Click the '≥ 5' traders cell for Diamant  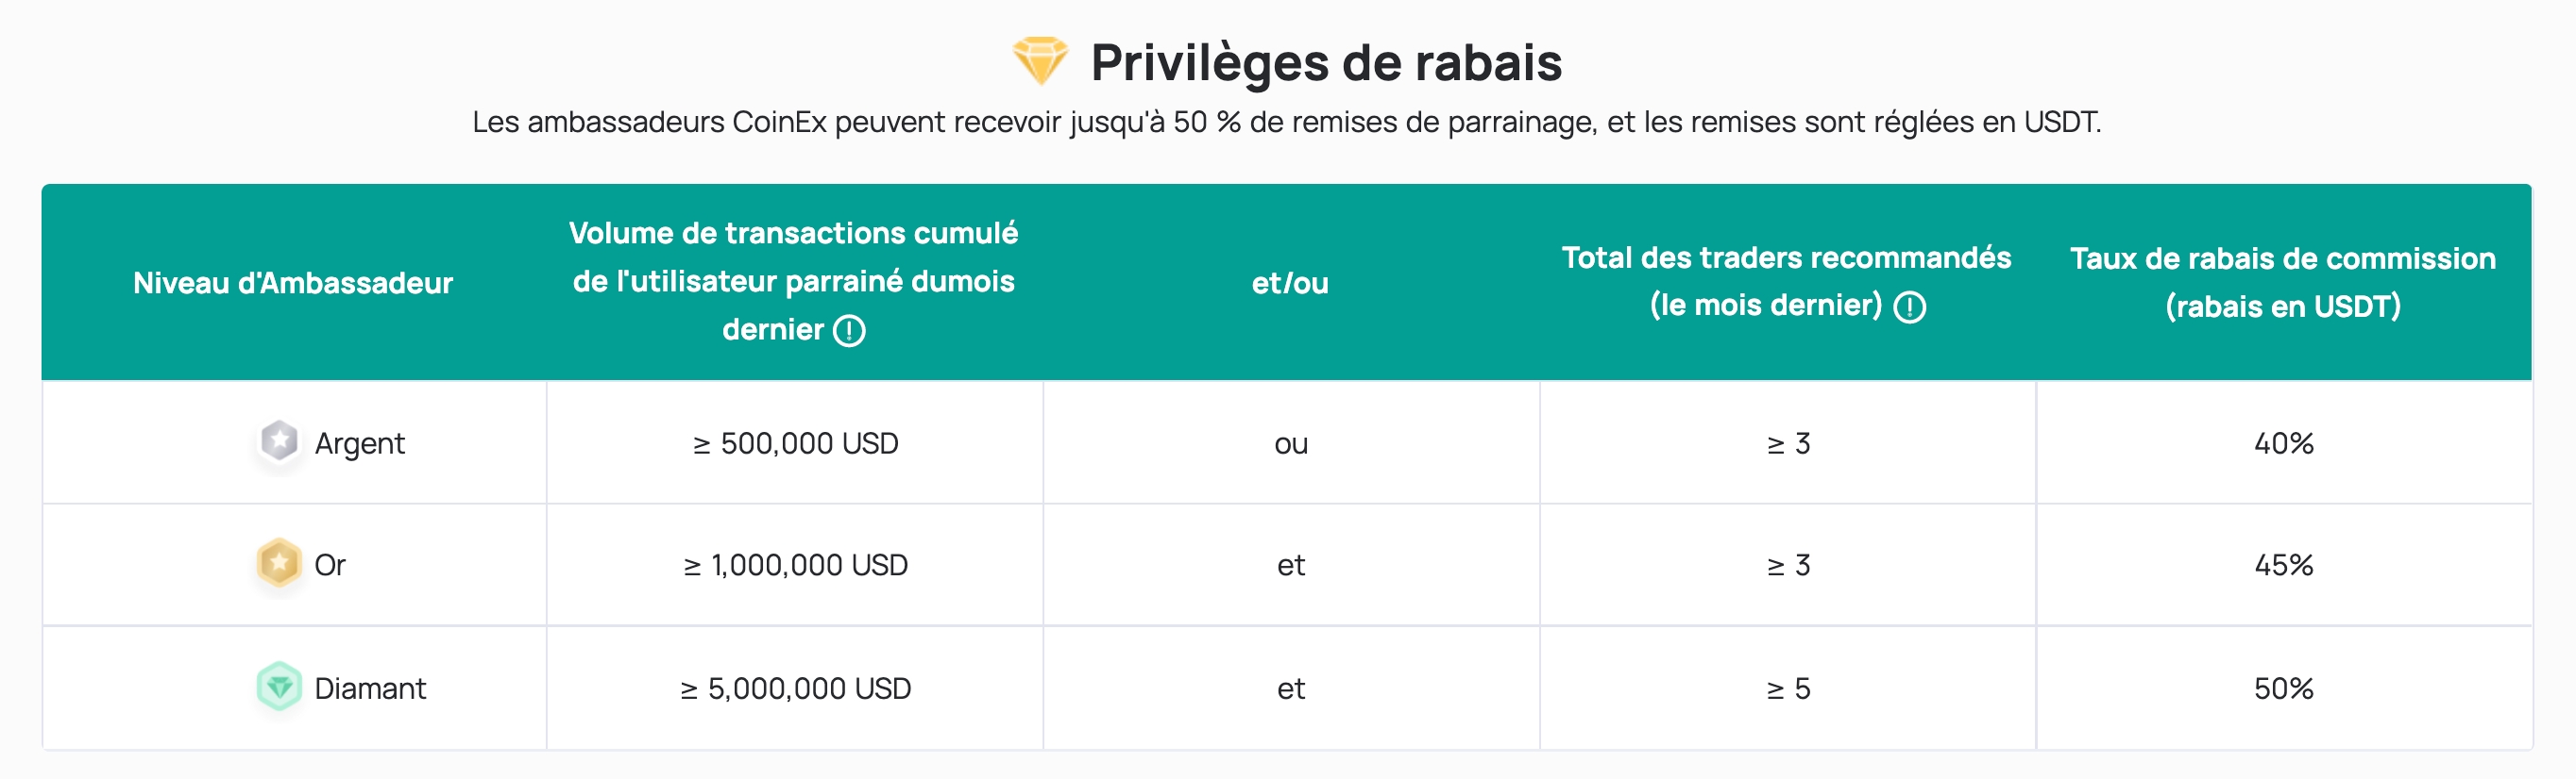point(1788,688)
